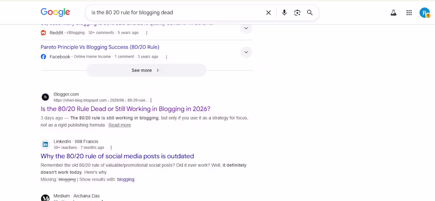Click the Blogger.com site favicon
Image resolution: width=435 pixels, height=201 pixels.
point(45,97)
